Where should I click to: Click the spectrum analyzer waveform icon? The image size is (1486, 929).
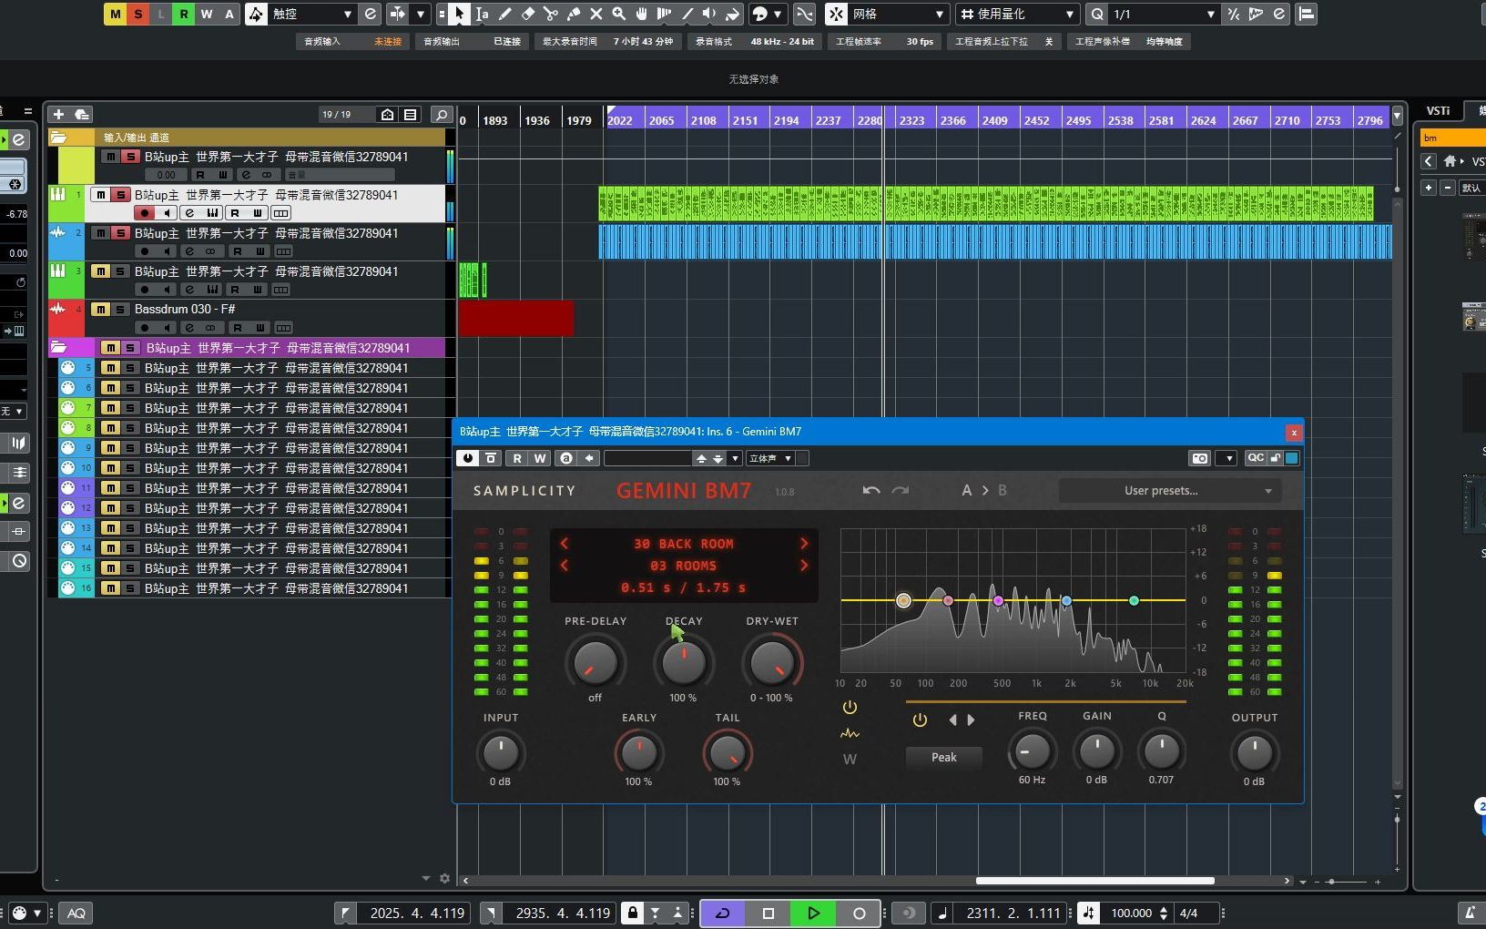pos(850,734)
